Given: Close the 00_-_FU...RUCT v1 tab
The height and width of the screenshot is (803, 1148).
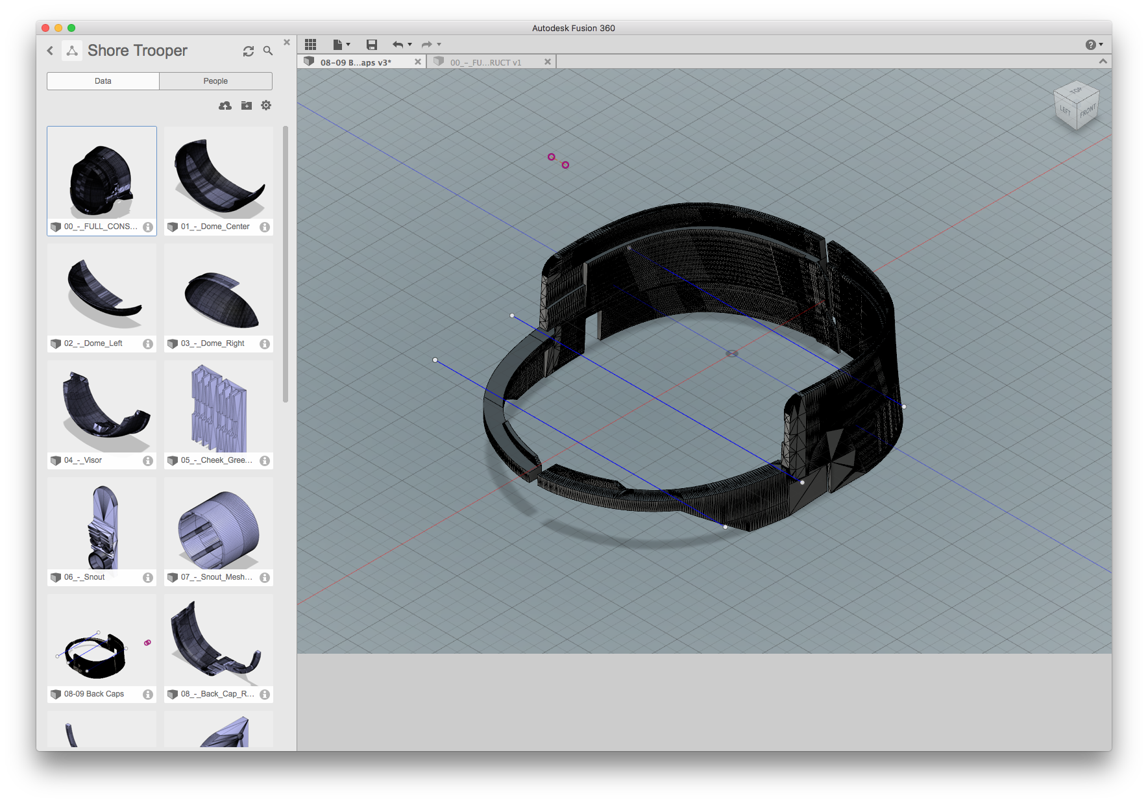Looking at the screenshot, I should coord(548,62).
